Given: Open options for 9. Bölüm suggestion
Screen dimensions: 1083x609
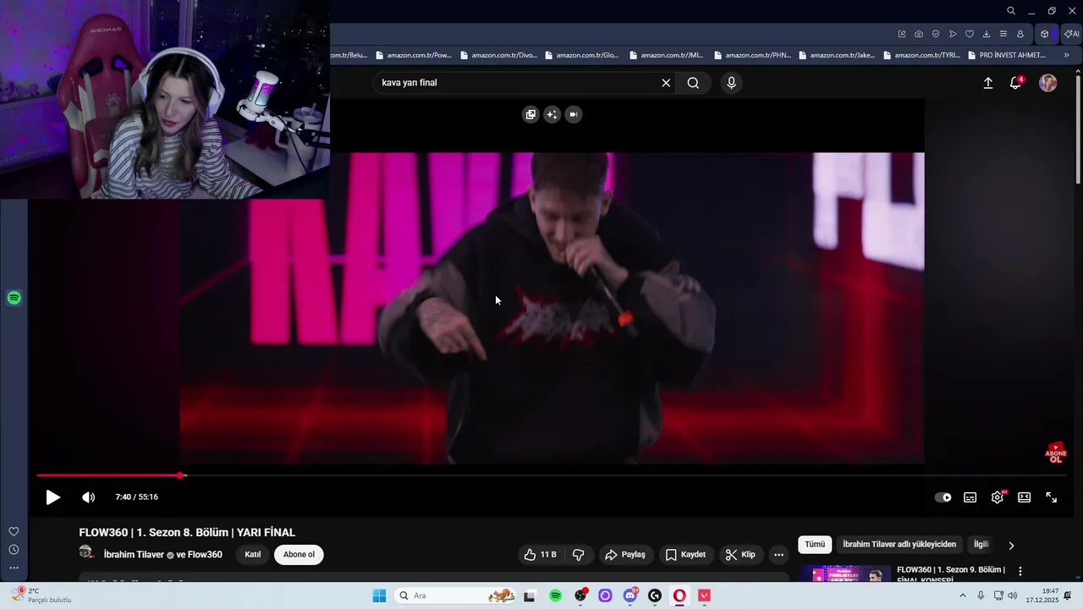Looking at the screenshot, I should 1020,572.
